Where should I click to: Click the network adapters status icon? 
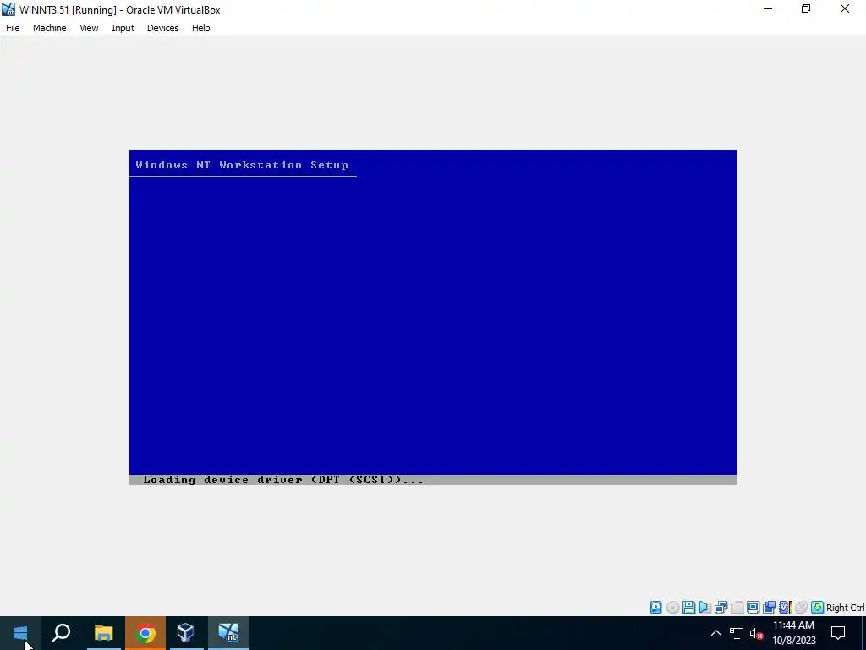coord(721,608)
